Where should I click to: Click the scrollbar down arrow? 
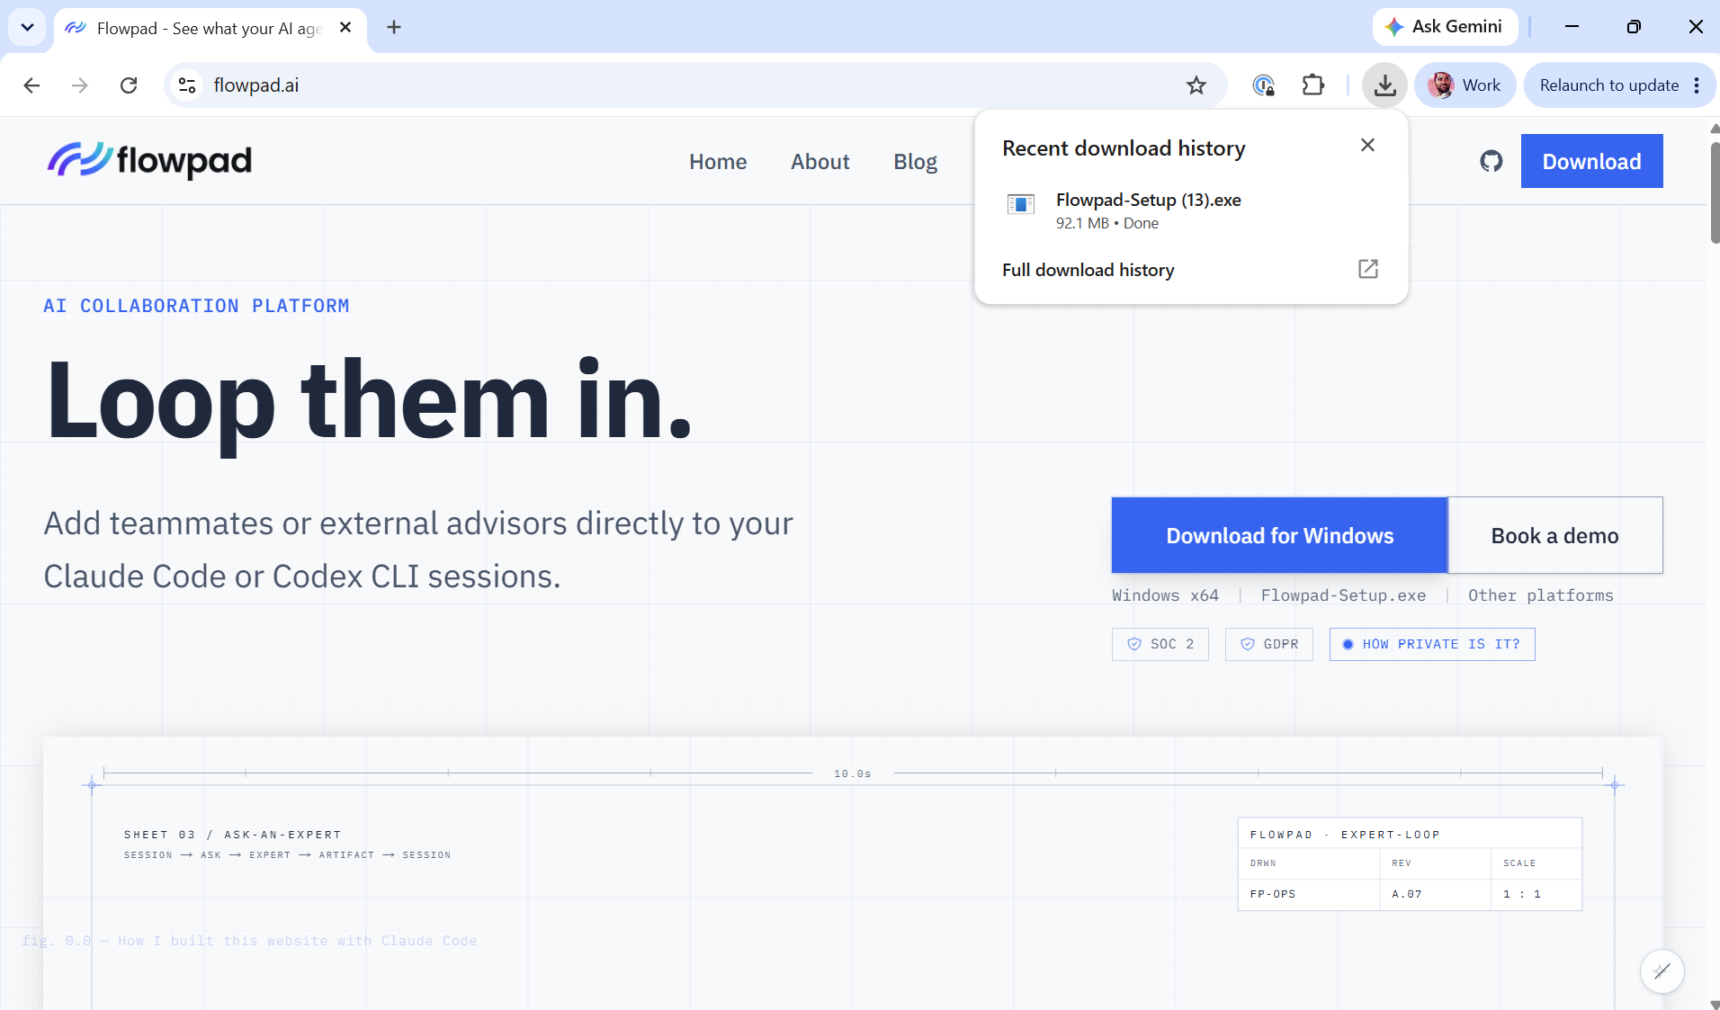[x=1714, y=1004]
